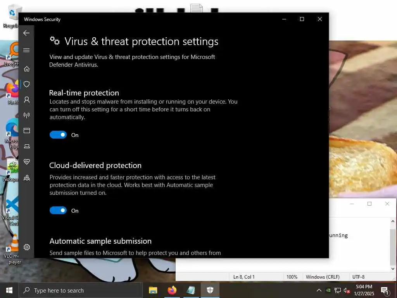Turn off Real-time protection toggle
The height and width of the screenshot is (298, 397).
pyautogui.click(x=58, y=135)
